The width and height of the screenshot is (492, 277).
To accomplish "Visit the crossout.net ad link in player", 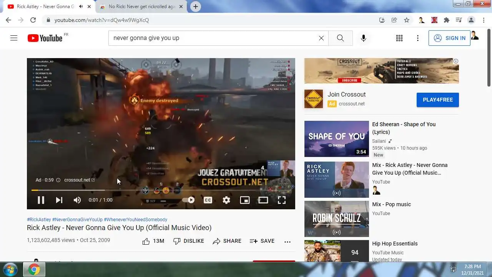I will tap(80, 180).
